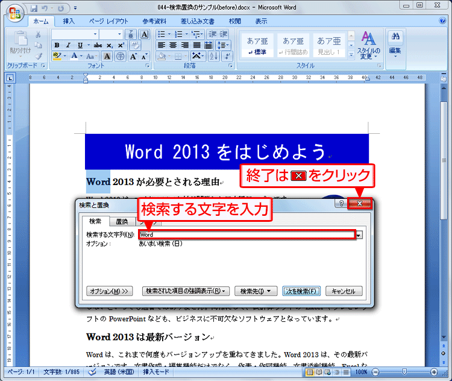452x381 pixels.
Task: Click the Decrease Indent icon
Action: tap(213, 34)
